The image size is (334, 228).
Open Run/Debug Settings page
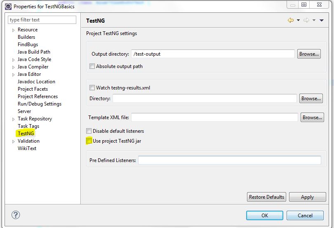tap(40, 104)
